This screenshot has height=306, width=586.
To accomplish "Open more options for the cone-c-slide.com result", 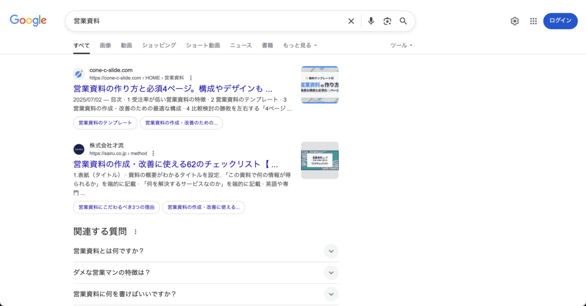I will tap(191, 78).
